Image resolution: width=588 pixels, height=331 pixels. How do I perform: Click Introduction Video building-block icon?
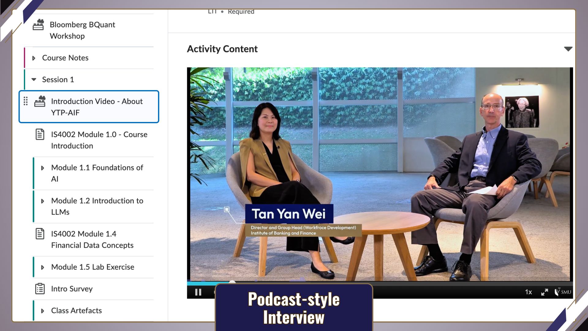[x=40, y=101]
